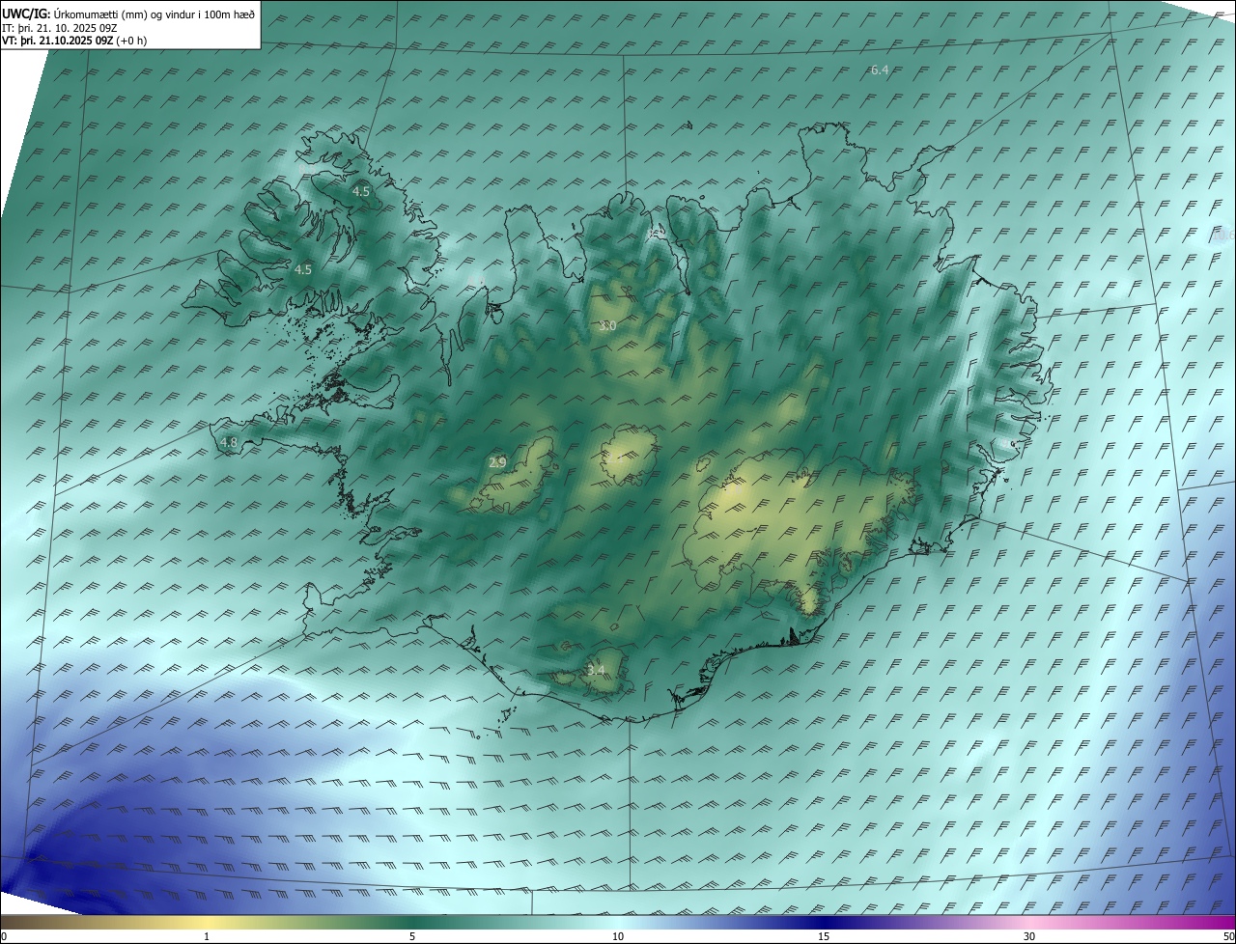Click the colour scale tick label 30

pyautogui.click(x=1029, y=936)
